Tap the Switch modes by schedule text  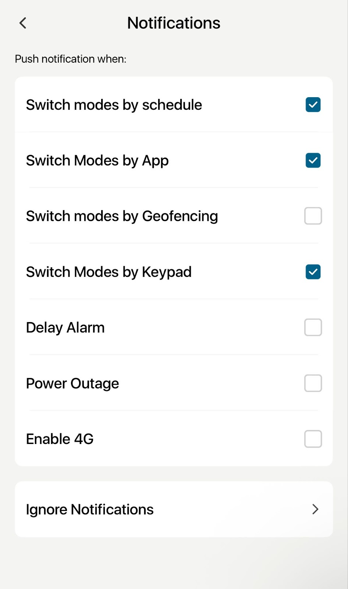tap(114, 105)
